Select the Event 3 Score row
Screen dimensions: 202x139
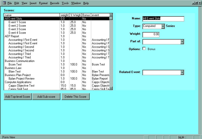click(x=57, y=29)
